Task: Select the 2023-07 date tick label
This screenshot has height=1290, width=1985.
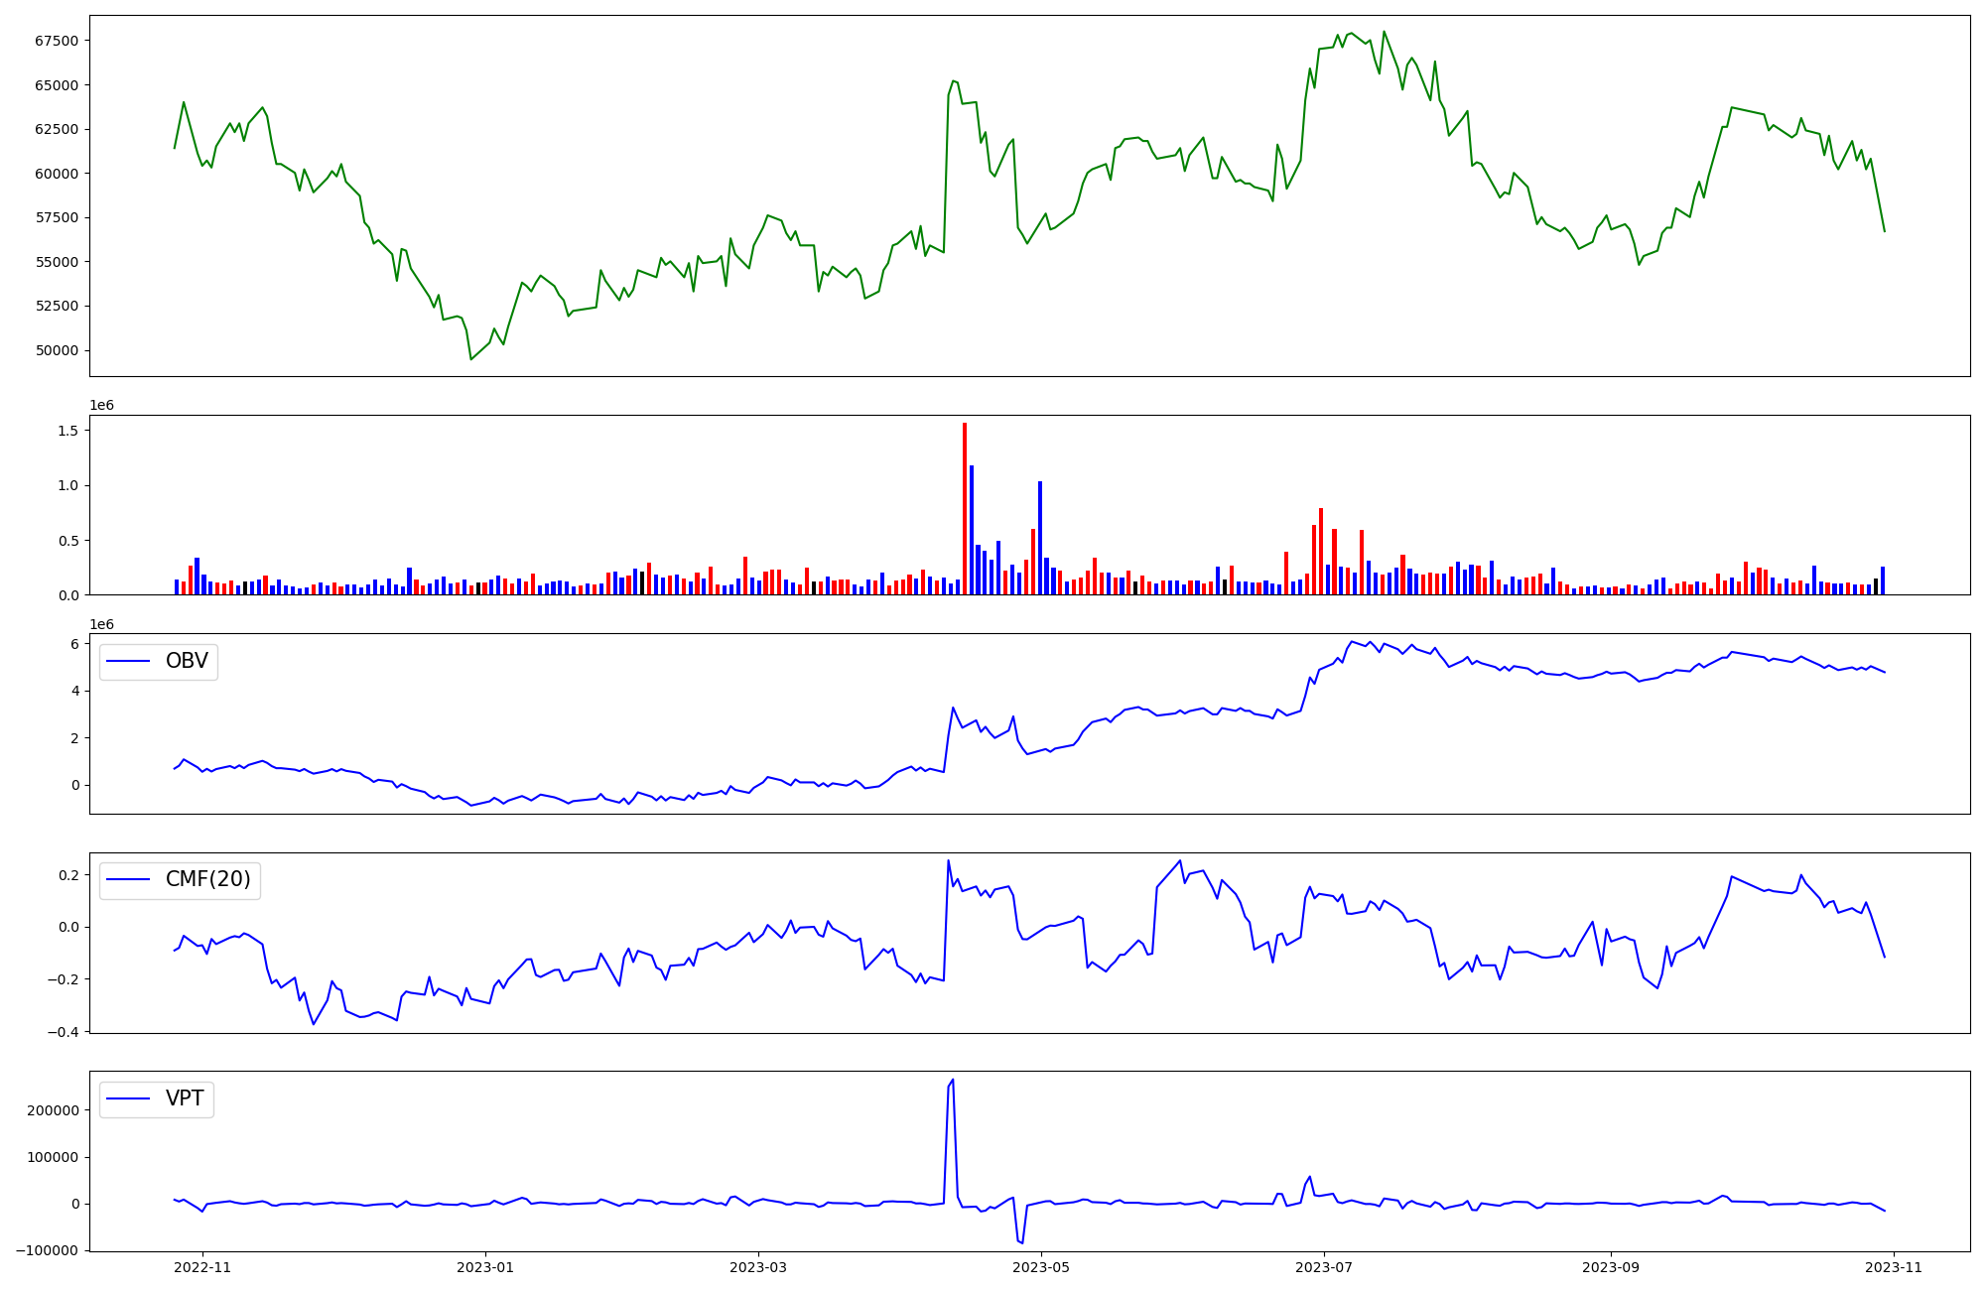Action: click(1324, 1267)
